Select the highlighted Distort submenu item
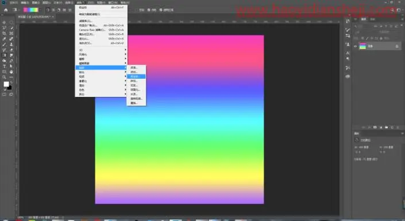This screenshot has height=221, width=405. coord(136,76)
